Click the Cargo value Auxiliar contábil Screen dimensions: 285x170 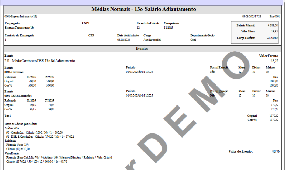tap(152, 40)
